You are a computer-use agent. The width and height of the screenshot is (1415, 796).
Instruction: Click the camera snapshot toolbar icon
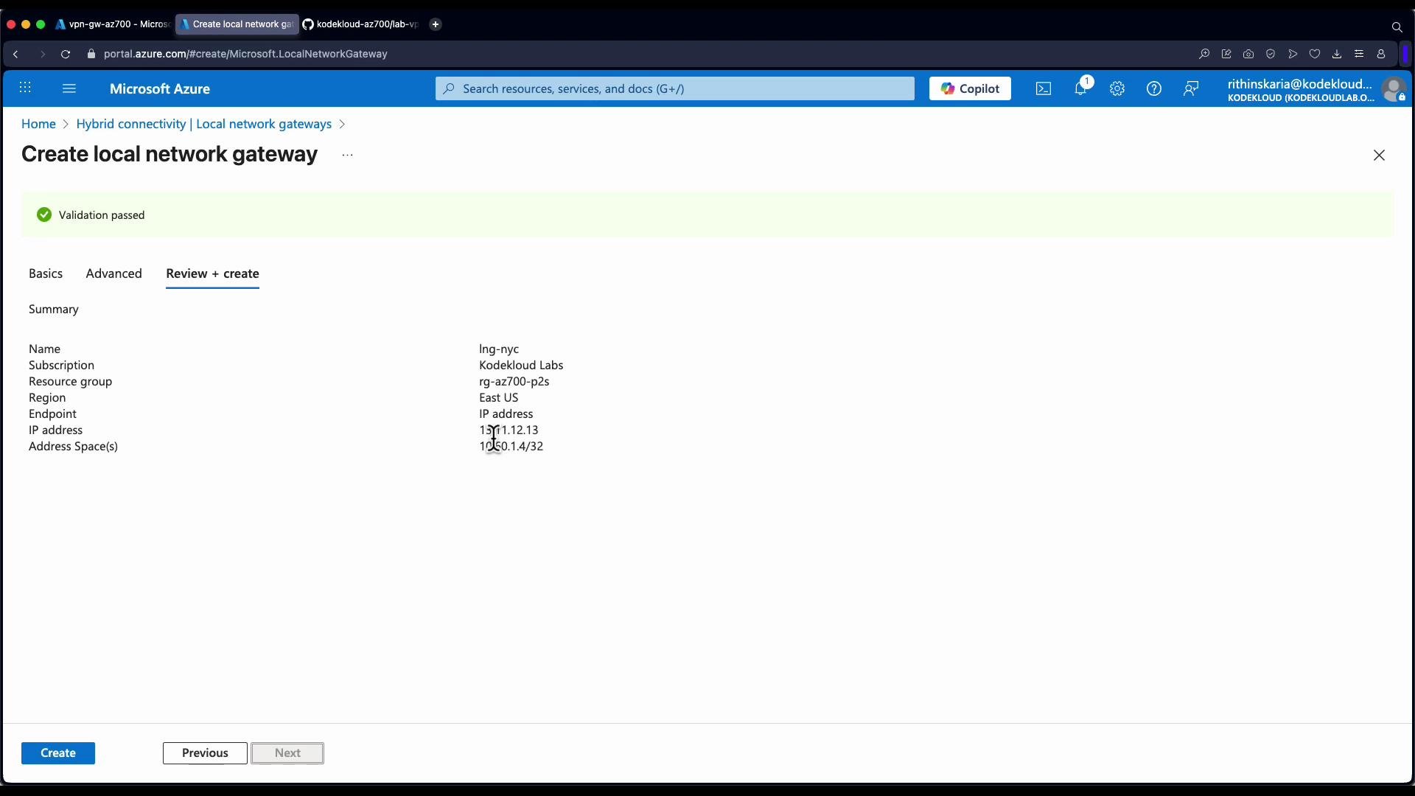point(1248,55)
